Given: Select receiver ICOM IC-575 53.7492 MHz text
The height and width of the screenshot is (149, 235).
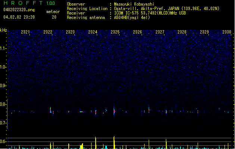Looking at the screenshot, I should [x=150, y=13].
